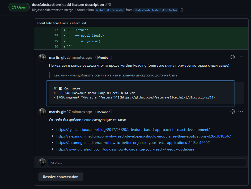Image resolution: width=251 pixels, height=189 pixels.
Task: Add emoji reaction to second martis-git comment
Action: pos(233,111)
